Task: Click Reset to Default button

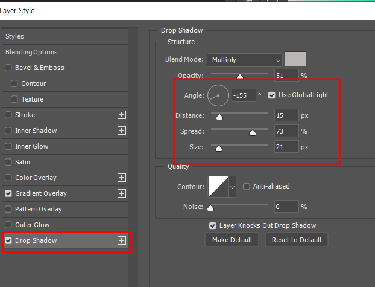Action: pyautogui.click(x=297, y=240)
